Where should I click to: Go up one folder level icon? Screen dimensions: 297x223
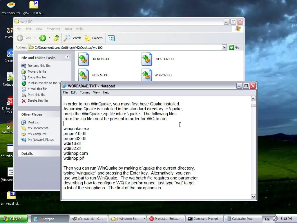[x=57, y=38]
